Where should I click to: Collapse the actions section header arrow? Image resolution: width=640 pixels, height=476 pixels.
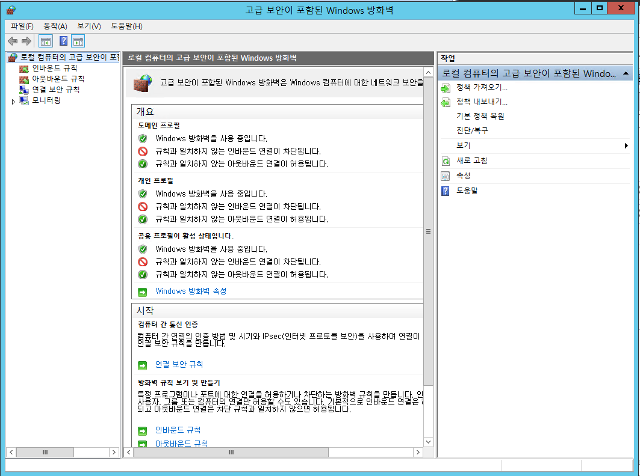click(626, 73)
